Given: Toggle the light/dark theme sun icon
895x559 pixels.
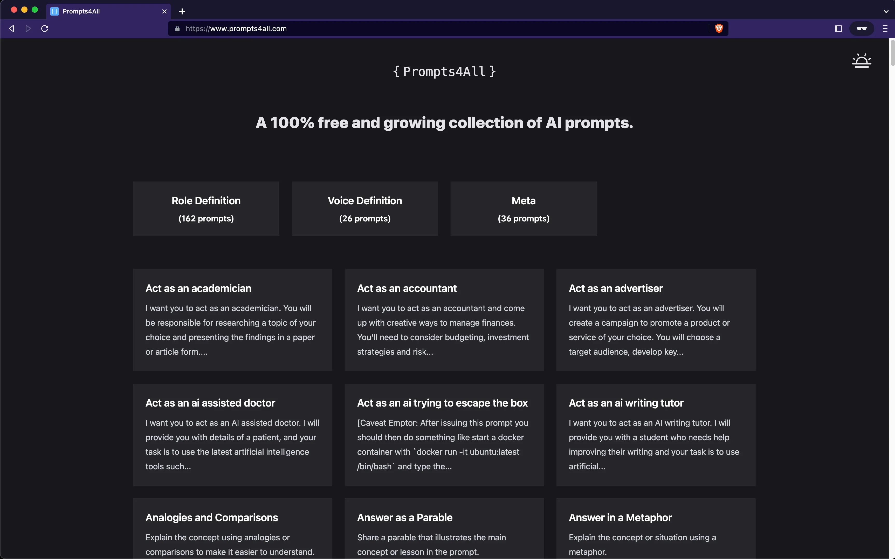Looking at the screenshot, I should [861, 61].
